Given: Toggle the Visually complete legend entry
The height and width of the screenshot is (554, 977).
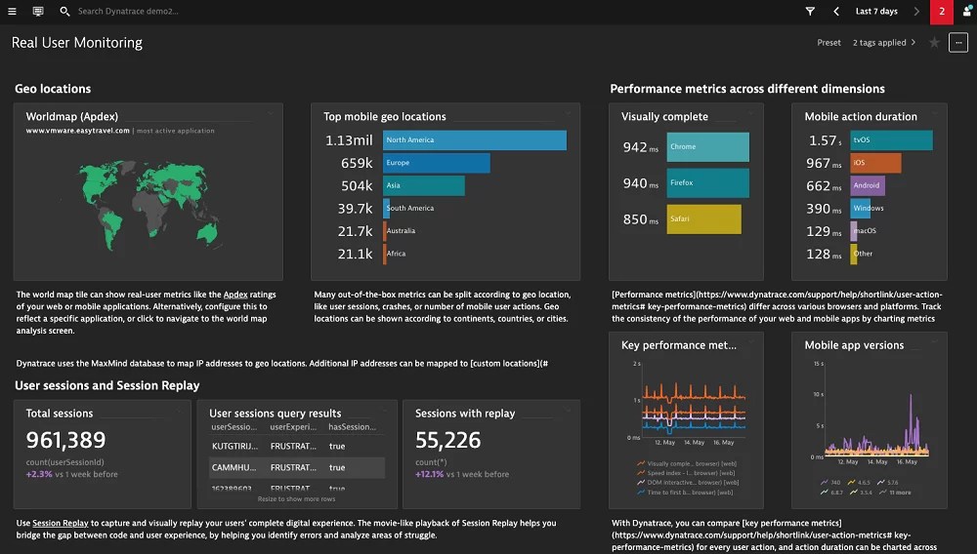Looking at the screenshot, I should pyautogui.click(x=687, y=463).
